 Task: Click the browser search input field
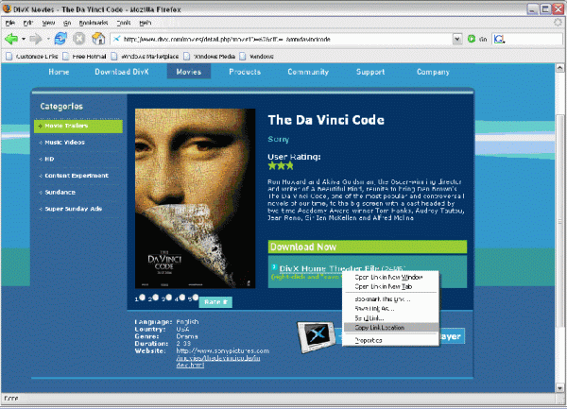(x=533, y=39)
